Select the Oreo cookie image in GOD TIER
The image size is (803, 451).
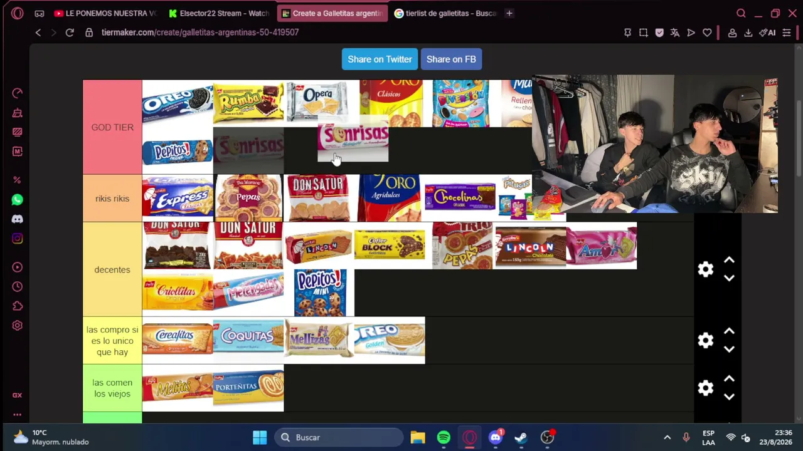point(178,103)
